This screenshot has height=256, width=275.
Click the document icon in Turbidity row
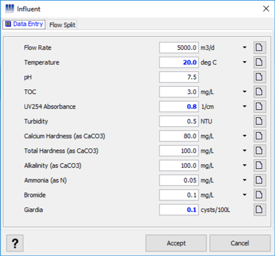tap(260, 121)
